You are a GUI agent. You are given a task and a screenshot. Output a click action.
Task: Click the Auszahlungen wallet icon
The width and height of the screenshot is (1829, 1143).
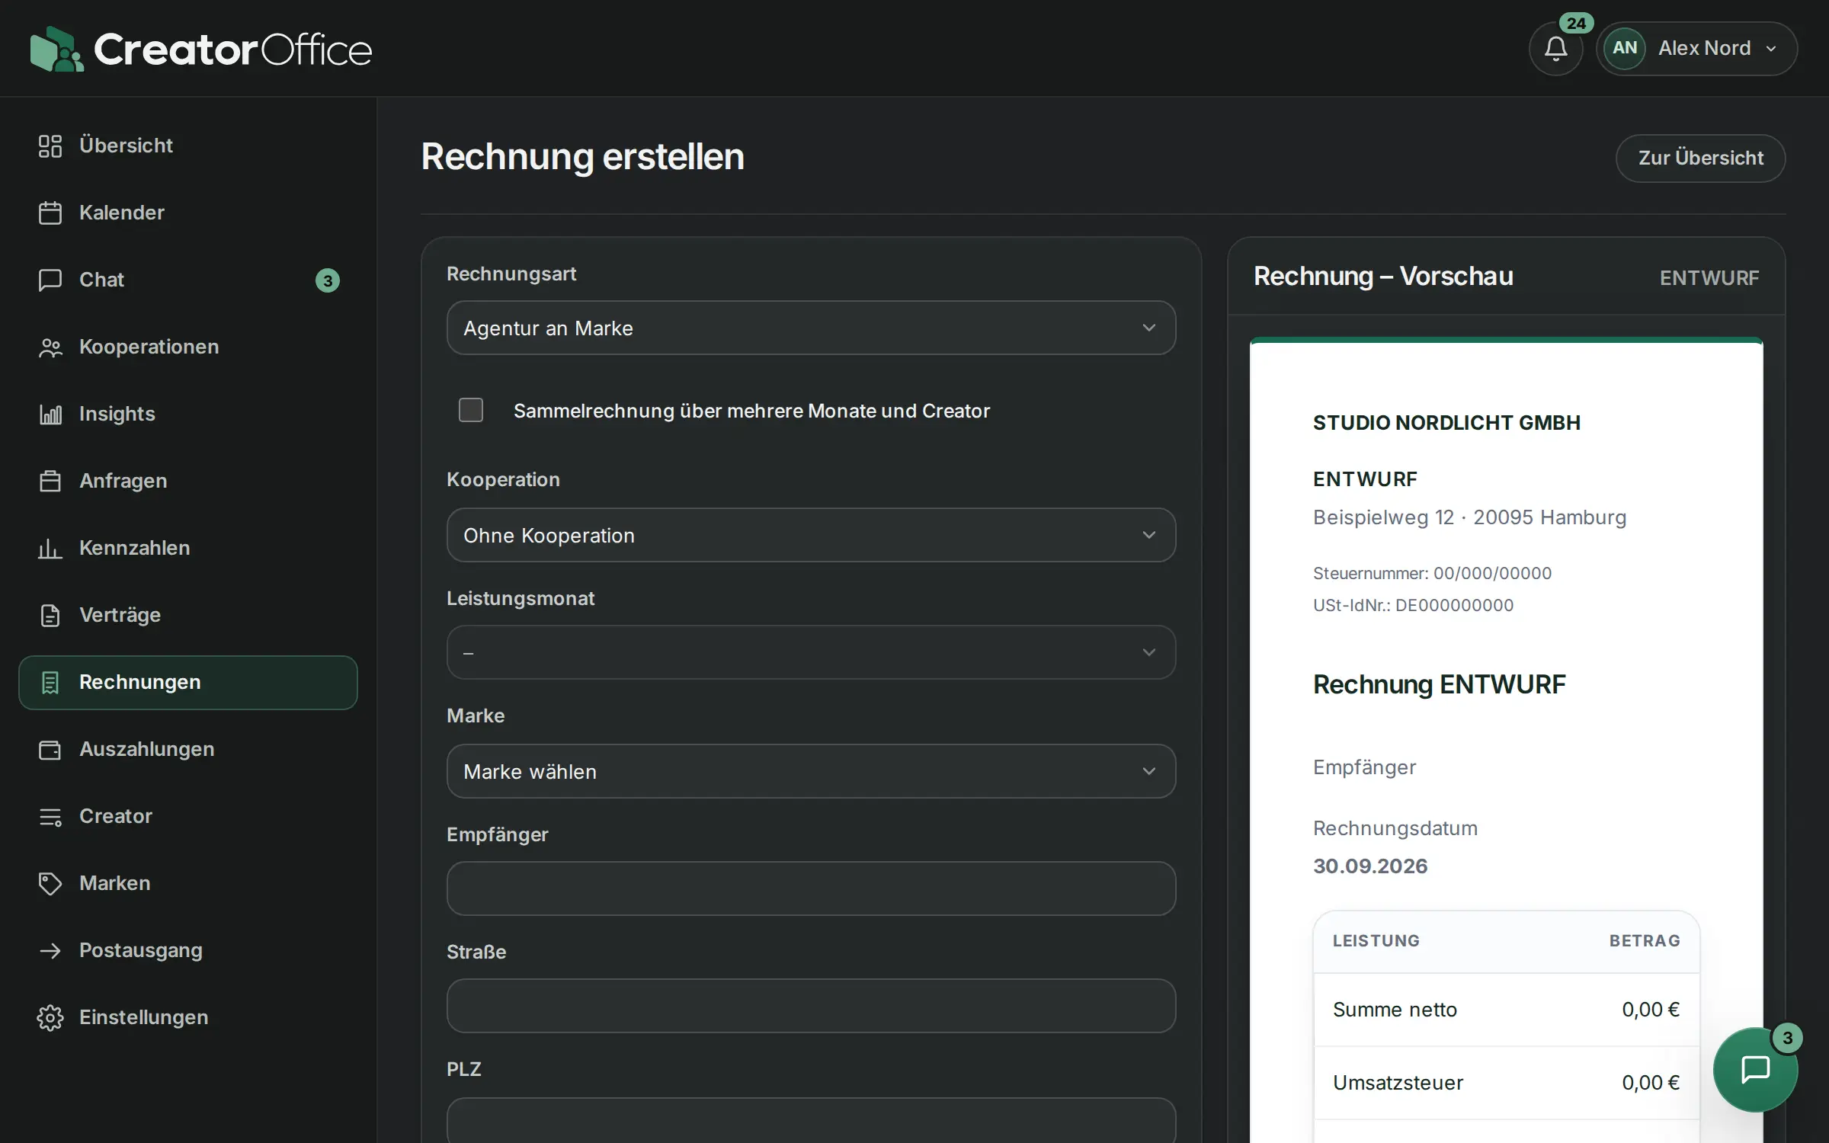(50, 749)
